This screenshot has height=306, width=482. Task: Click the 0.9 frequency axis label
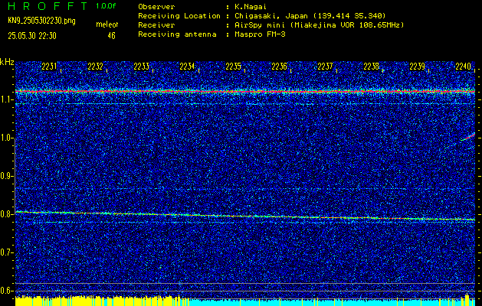pos(6,176)
